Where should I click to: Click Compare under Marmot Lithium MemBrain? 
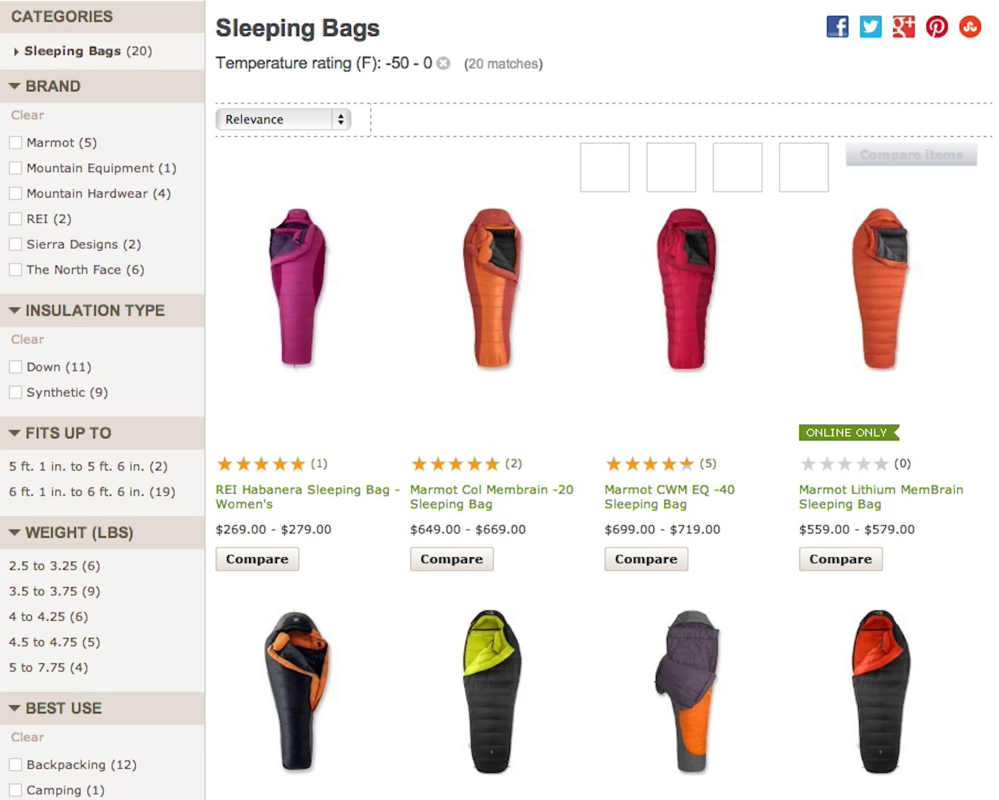point(840,559)
